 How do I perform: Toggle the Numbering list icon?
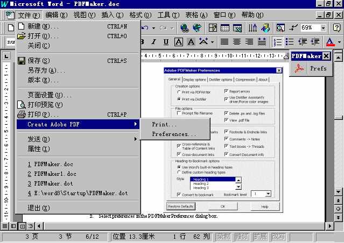click(x=278, y=41)
